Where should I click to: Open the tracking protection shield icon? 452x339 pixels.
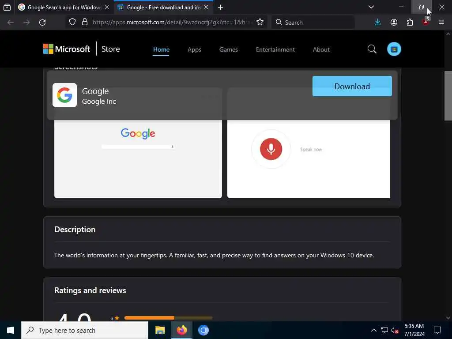72,22
